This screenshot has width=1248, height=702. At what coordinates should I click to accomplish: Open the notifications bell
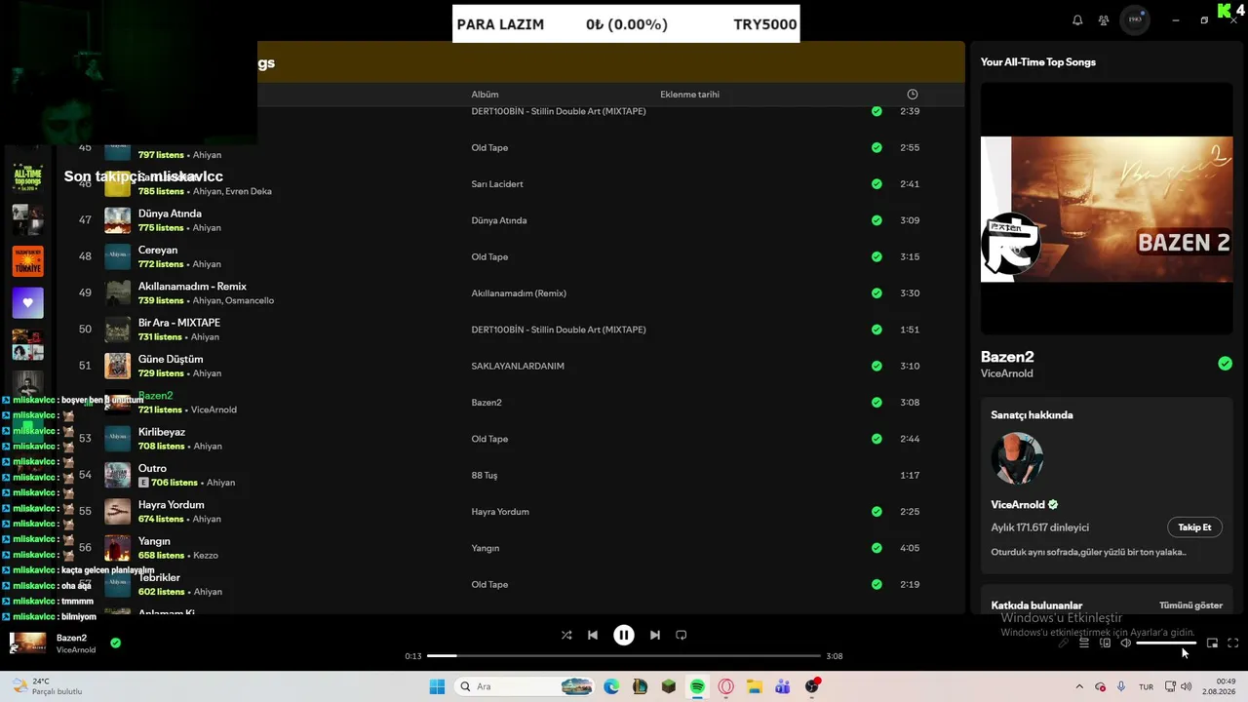tap(1077, 19)
